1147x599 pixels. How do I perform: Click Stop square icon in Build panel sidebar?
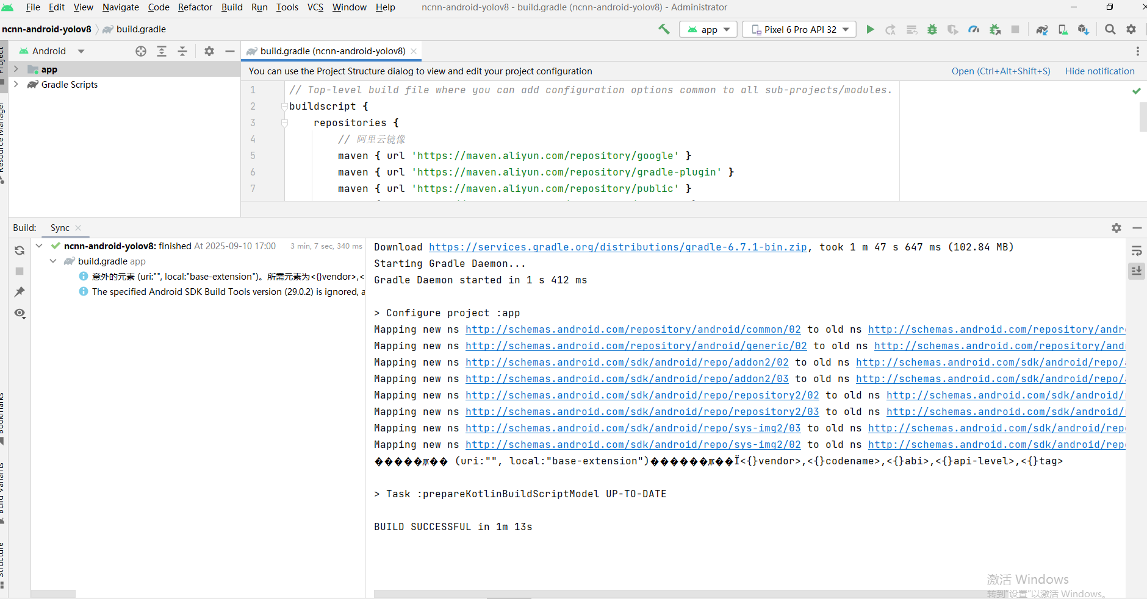click(20, 271)
